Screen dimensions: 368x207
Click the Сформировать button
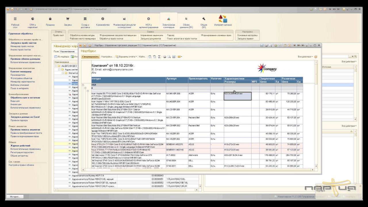[90, 57]
